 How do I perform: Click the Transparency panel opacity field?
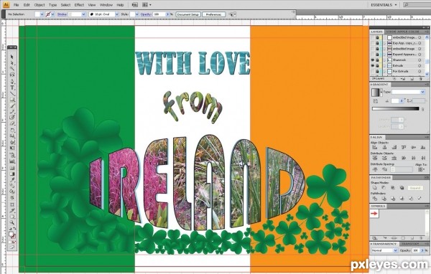point(416,250)
